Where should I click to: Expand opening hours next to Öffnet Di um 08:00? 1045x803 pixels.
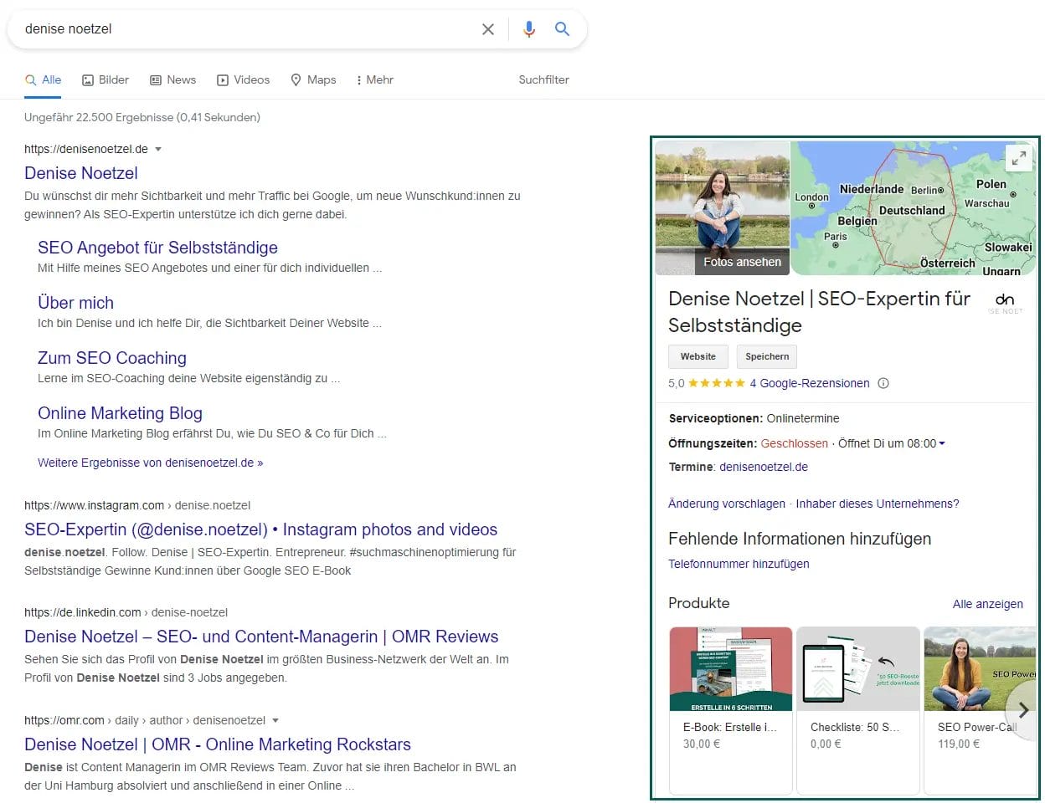[942, 443]
